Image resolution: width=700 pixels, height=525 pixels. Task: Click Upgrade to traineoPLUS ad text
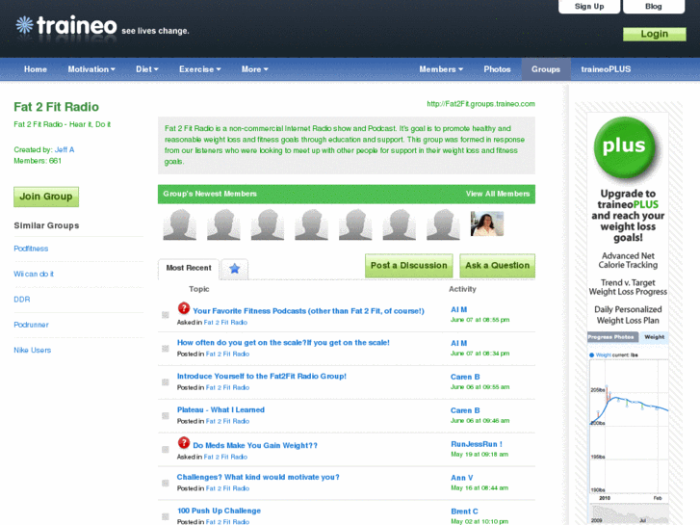tap(628, 216)
